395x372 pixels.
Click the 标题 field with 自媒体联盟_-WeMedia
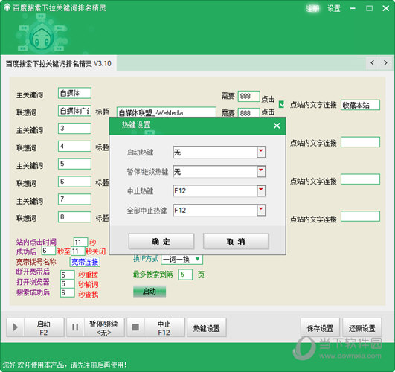click(x=167, y=112)
